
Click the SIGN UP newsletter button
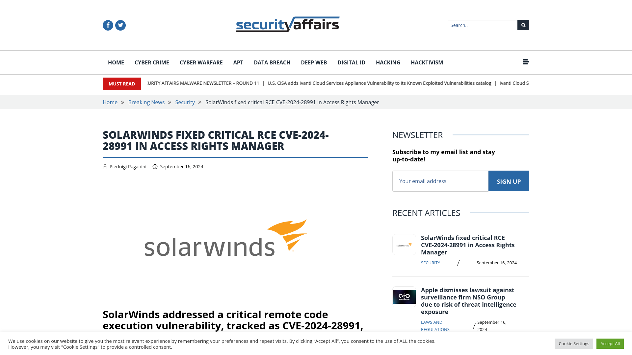point(509,181)
